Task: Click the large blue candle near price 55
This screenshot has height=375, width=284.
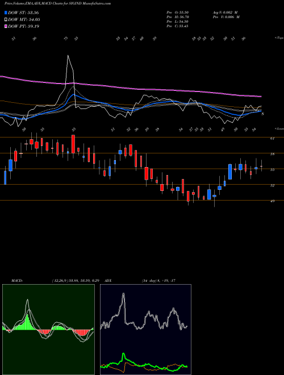Action: pos(230,172)
